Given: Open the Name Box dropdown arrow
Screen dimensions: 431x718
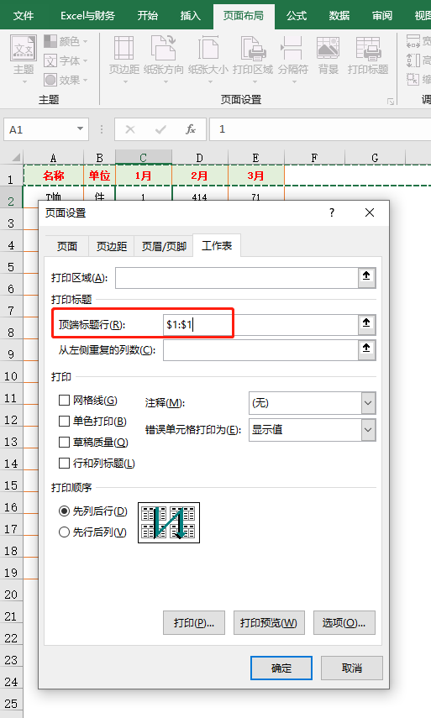Looking at the screenshot, I should (80, 129).
